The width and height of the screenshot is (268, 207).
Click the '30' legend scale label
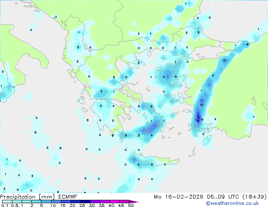[x=92, y=205]
